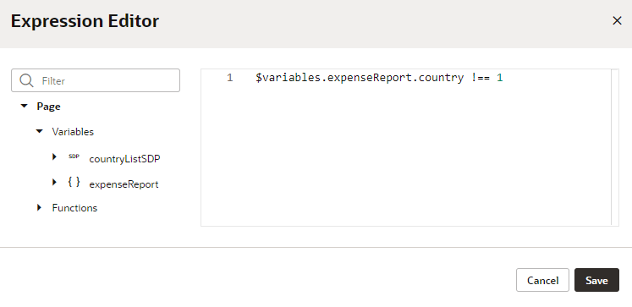
Task: Expand the countryListSDP variable
Action: click(54, 156)
